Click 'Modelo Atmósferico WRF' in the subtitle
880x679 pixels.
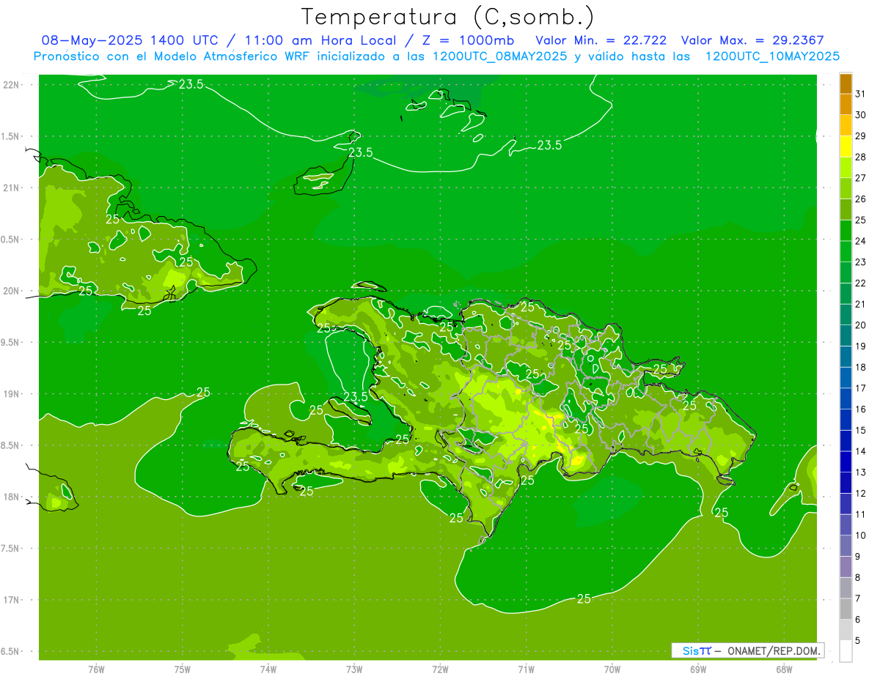[240, 56]
